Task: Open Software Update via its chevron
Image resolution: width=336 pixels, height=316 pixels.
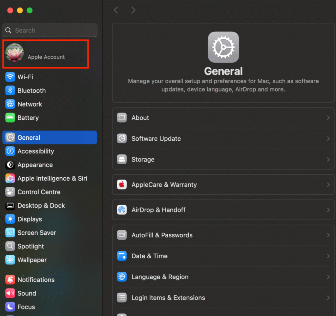Action: click(x=328, y=139)
